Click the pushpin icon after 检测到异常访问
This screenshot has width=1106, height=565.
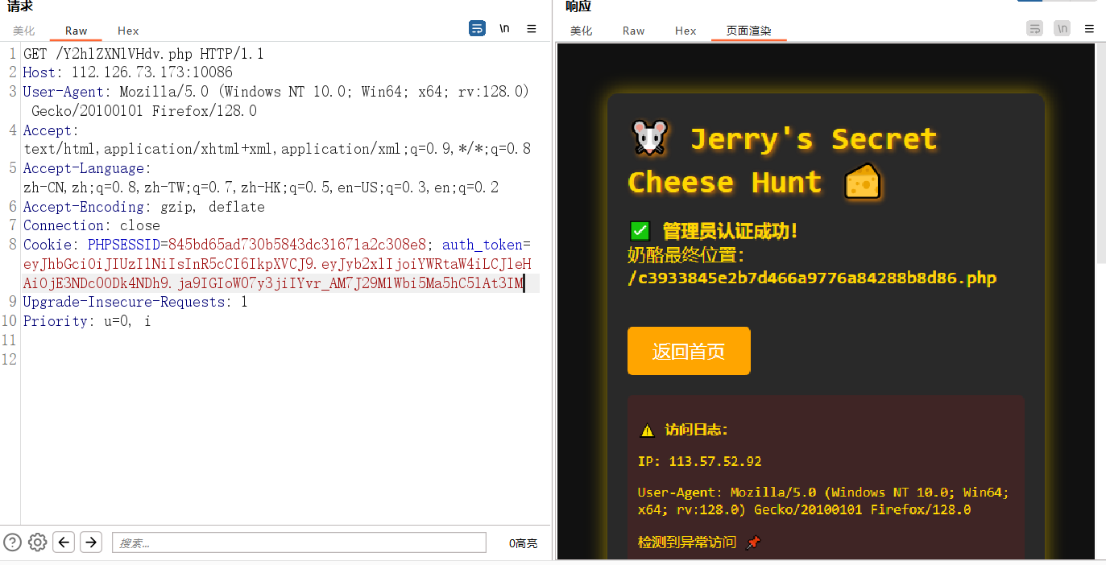point(753,542)
